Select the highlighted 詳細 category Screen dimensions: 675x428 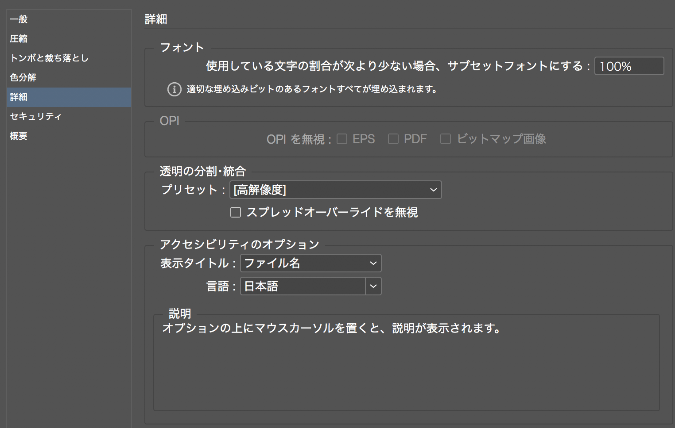click(x=69, y=97)
